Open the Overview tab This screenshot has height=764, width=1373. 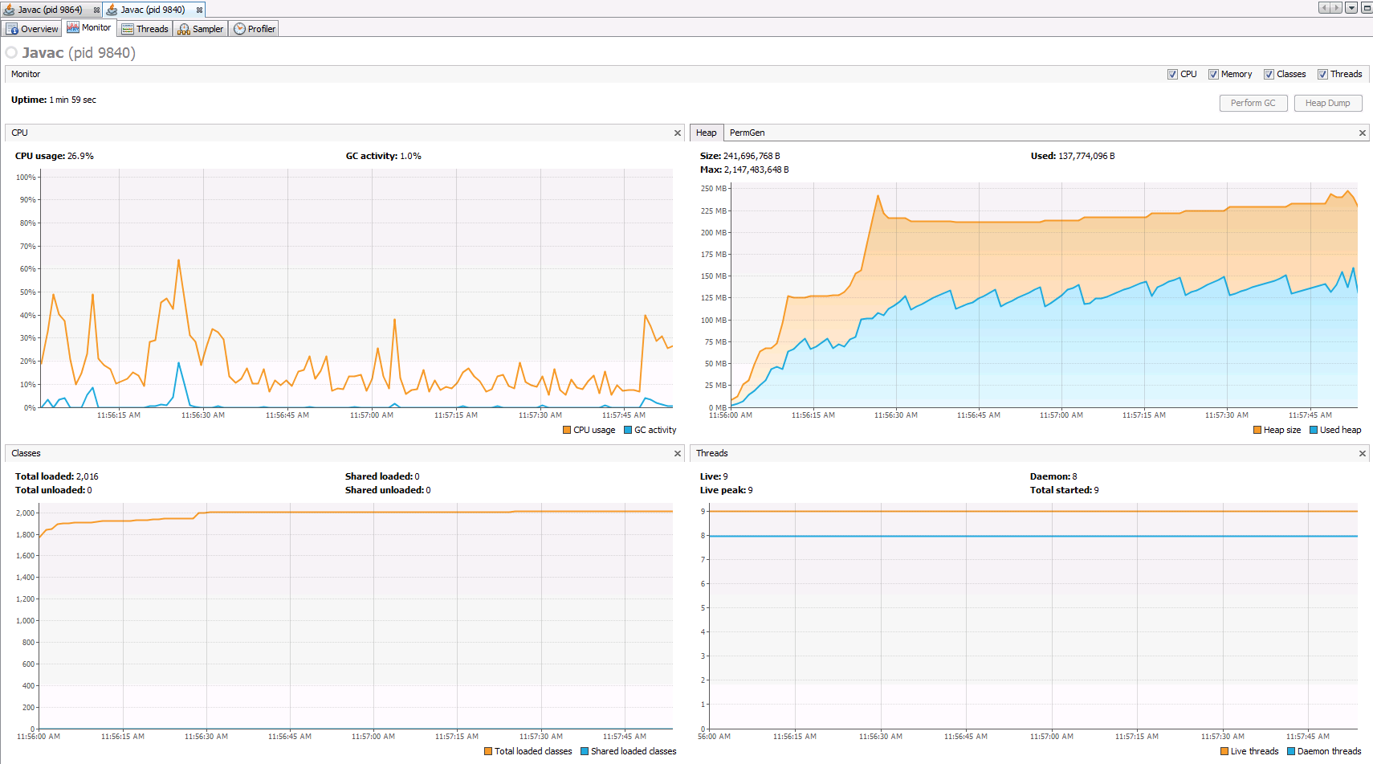coord(32,29)
